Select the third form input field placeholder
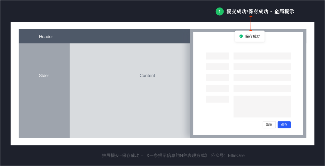 262,78
